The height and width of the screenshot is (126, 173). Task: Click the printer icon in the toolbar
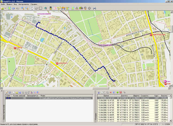click(x=95, y=8)
